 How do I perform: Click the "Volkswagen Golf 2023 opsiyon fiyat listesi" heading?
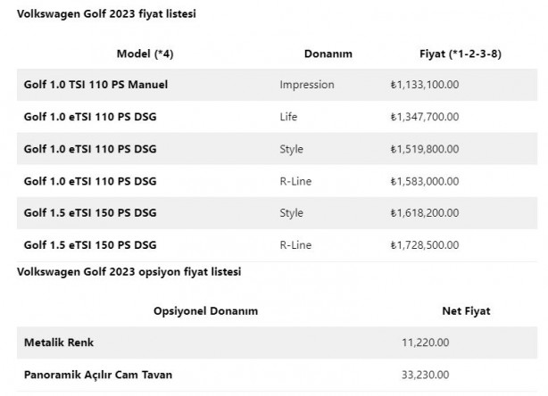click(x=129, y=270)
